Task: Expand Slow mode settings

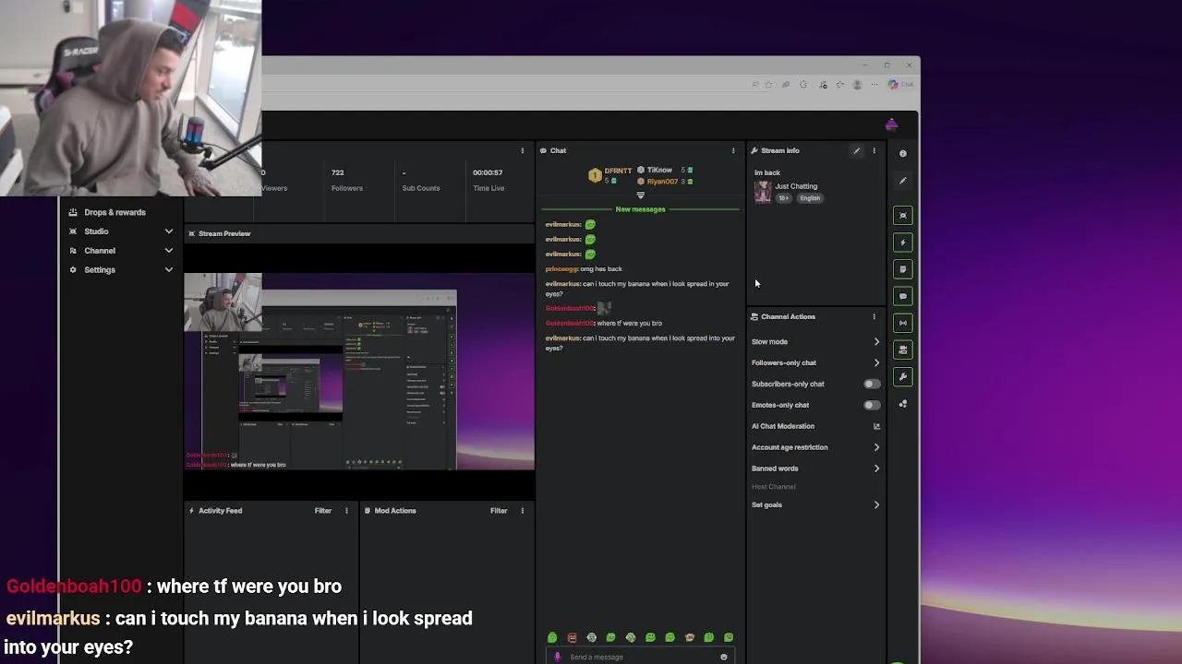Action: point(876,341)
